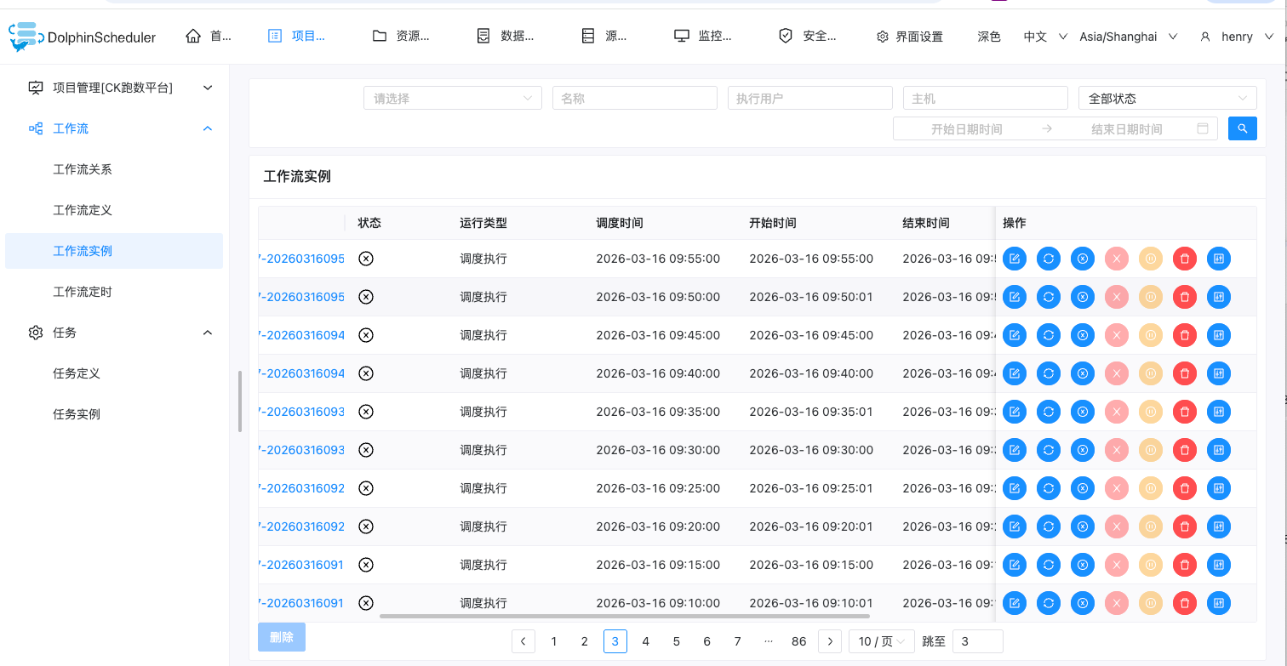
Task: Click the 主机 host input field
Action: [986, 98]
